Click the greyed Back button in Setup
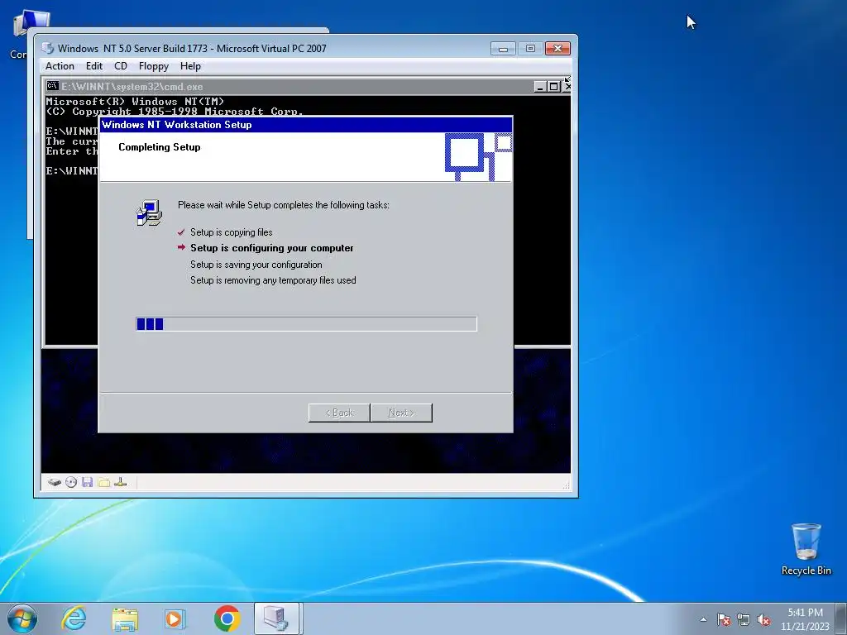This screenshot has height=635, width=847. click(339, 413)
